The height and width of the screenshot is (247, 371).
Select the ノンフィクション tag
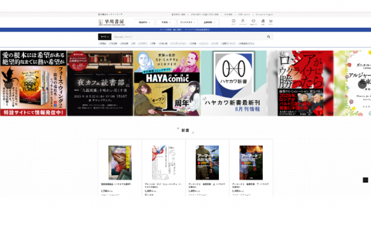click(178, 43)
